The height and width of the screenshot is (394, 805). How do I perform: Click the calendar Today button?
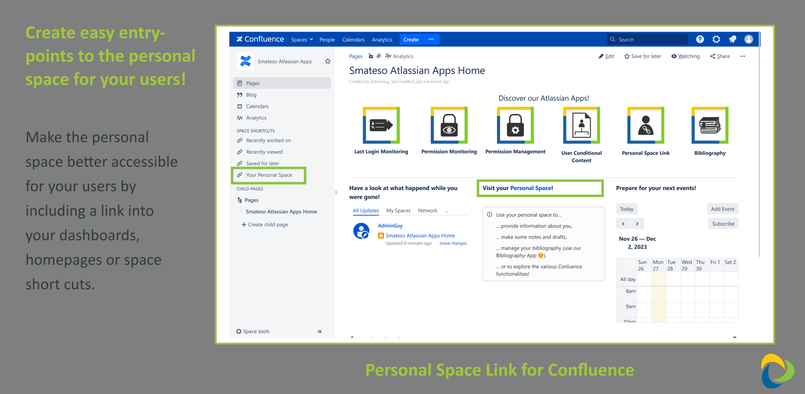tap(626, 209)
